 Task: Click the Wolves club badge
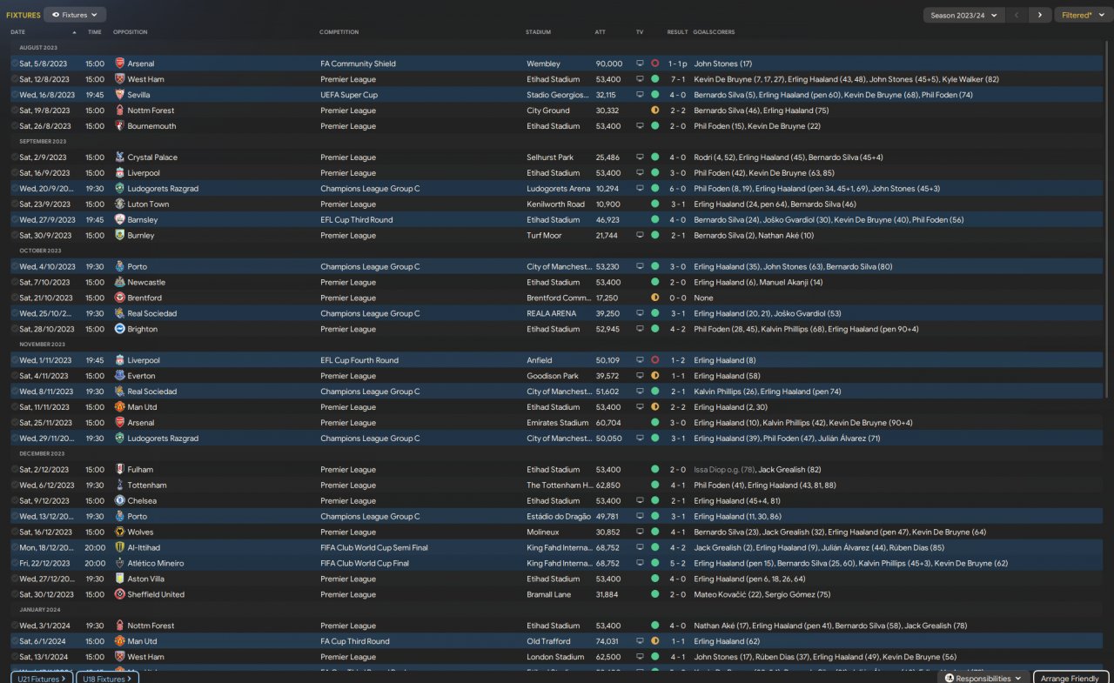[119, 532]
